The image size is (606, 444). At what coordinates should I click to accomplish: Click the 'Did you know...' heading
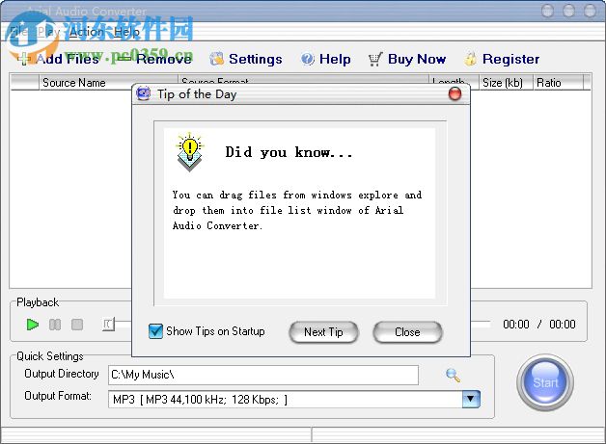[289, 152]
